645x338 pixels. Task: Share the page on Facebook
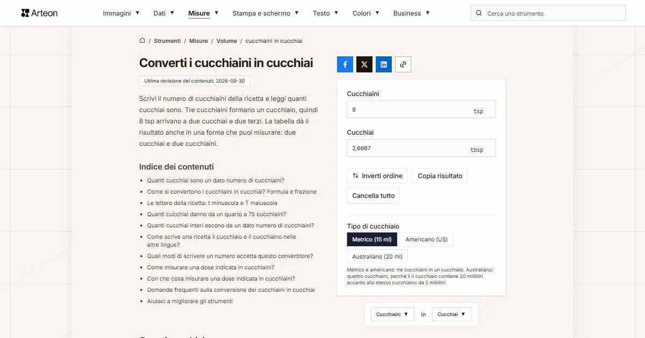coord(345,64)
